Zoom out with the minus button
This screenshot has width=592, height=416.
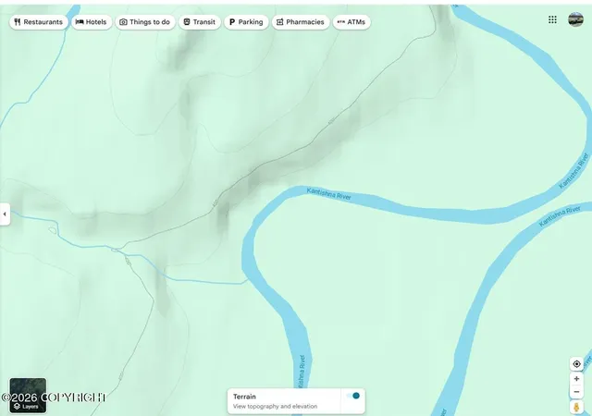point(576,392)
